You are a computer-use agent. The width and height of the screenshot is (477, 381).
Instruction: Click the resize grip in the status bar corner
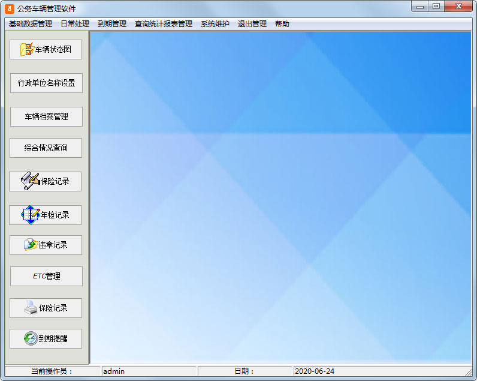coord(469,372)
